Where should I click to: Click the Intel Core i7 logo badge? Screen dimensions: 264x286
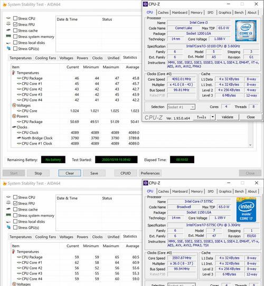[x=246, y=209]
